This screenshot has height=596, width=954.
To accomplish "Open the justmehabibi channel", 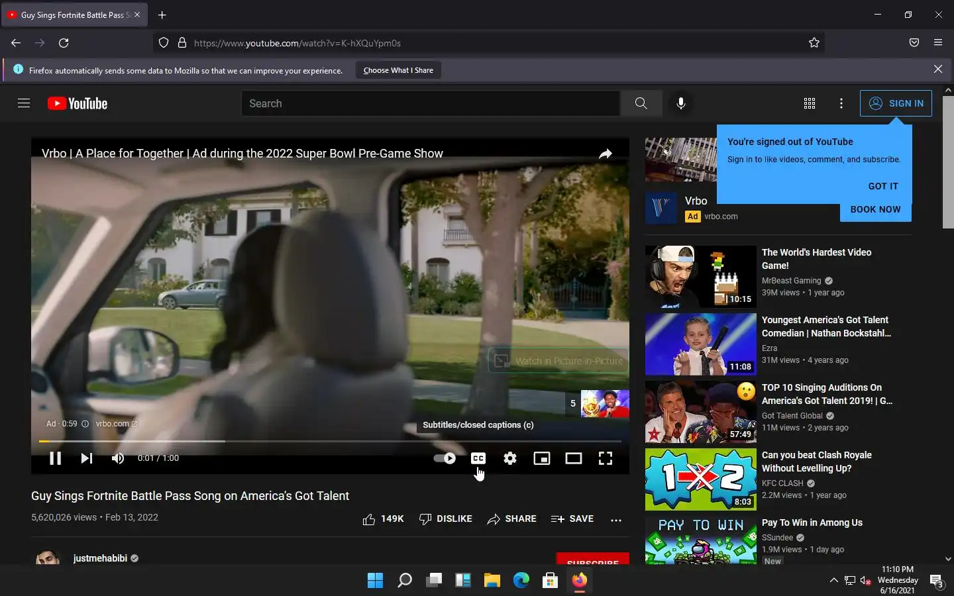I will coord(100,558).
